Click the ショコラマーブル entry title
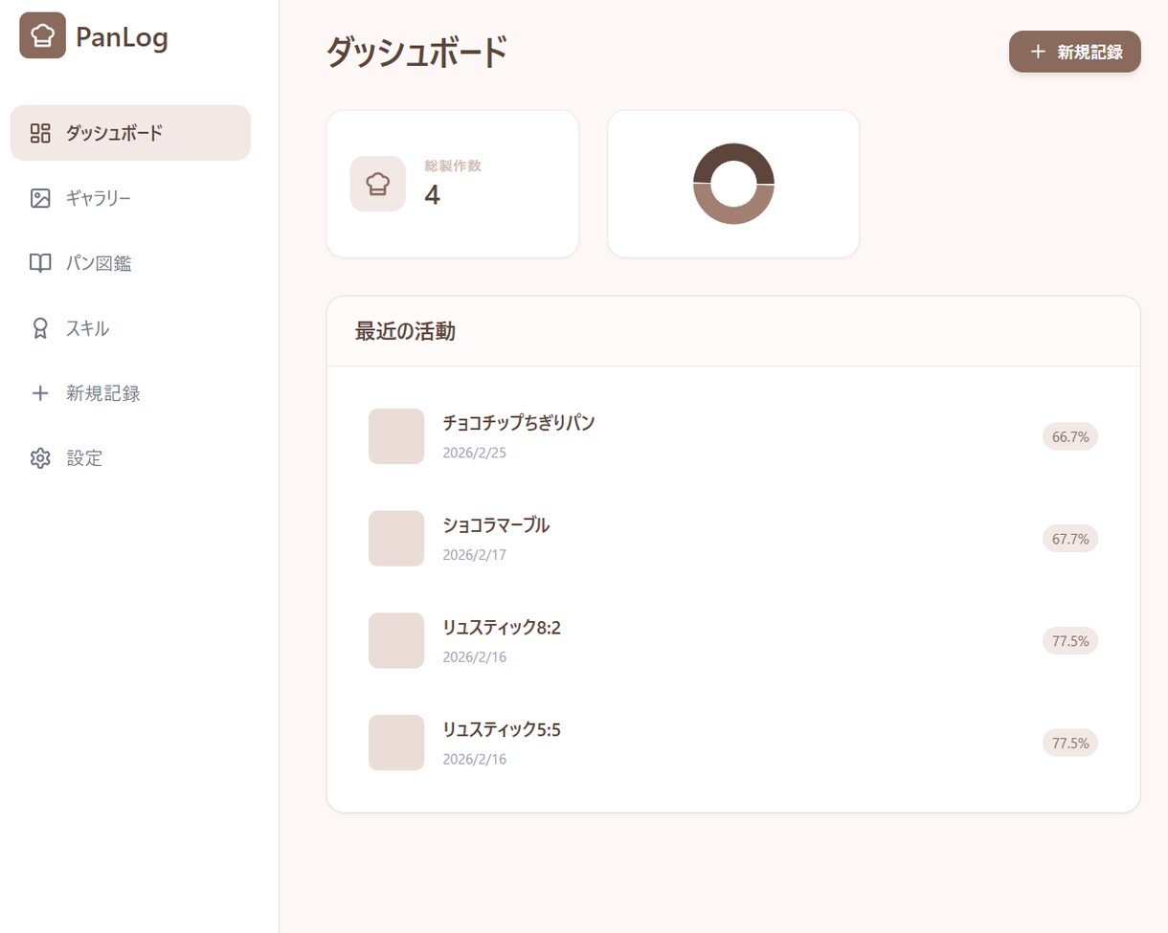 click(x=496, y=525)
